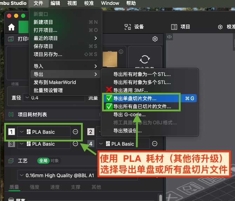Switch to the 质量 quality tab
This screenshot has height=201, width=235.
point(14,187)
